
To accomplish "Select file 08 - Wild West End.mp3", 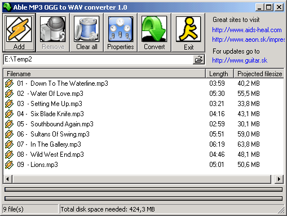I will 50,155.
